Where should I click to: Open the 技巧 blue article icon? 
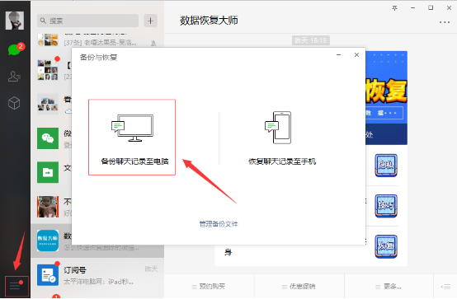tap(386, 206)
